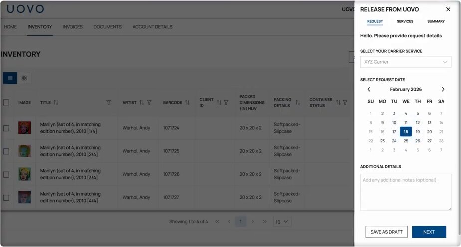This screenshot has height=247, width=461.
Task: Switch to grid view of inventory
Action: (x=24, y=78)
